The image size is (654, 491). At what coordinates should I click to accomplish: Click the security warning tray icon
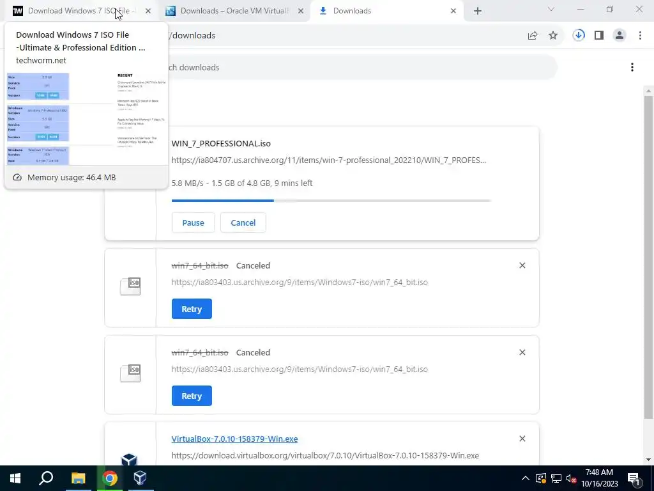click(541, 478)
